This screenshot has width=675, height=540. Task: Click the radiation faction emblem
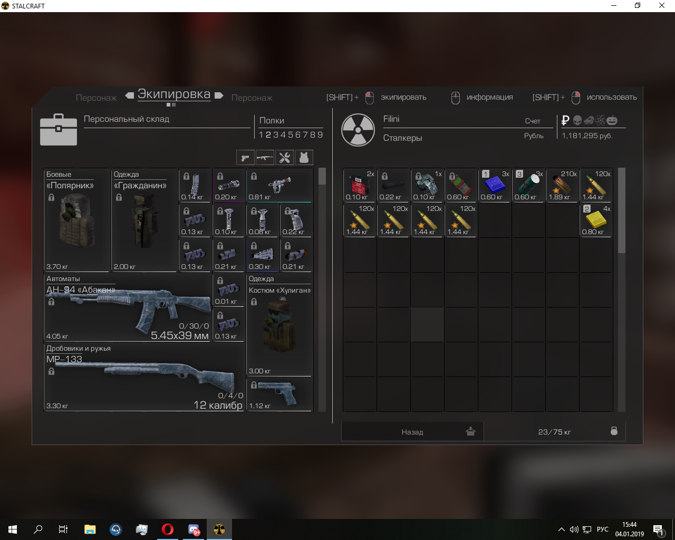358,130
